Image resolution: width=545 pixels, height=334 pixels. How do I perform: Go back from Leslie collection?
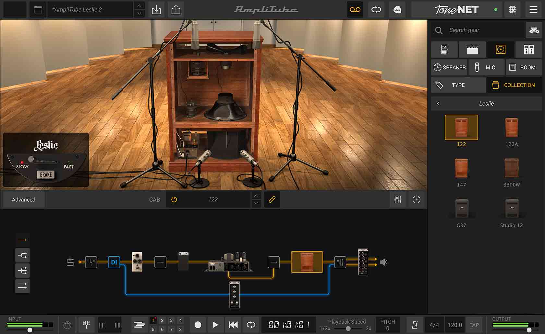coord(438,104)
